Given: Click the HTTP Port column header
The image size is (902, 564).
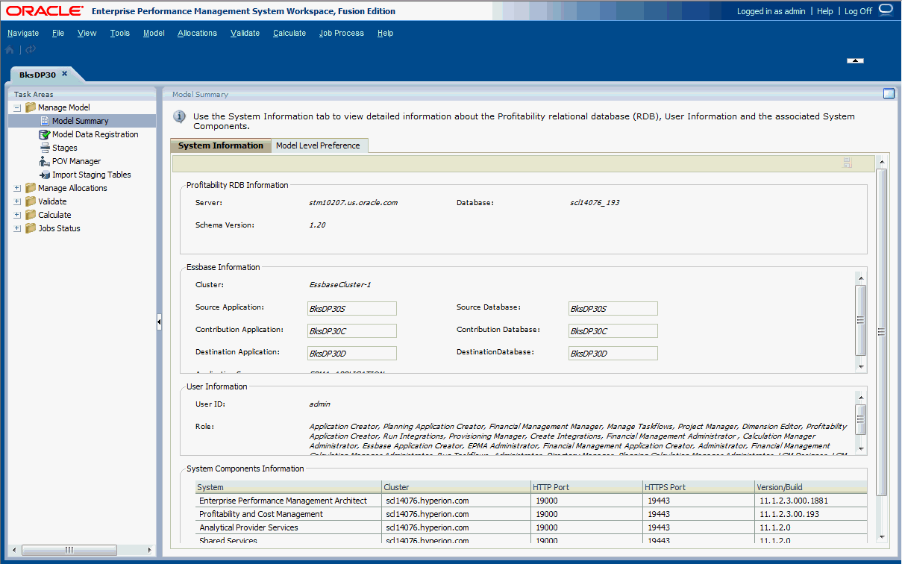Looking at the screenshot, I should [x=587, y=487].
